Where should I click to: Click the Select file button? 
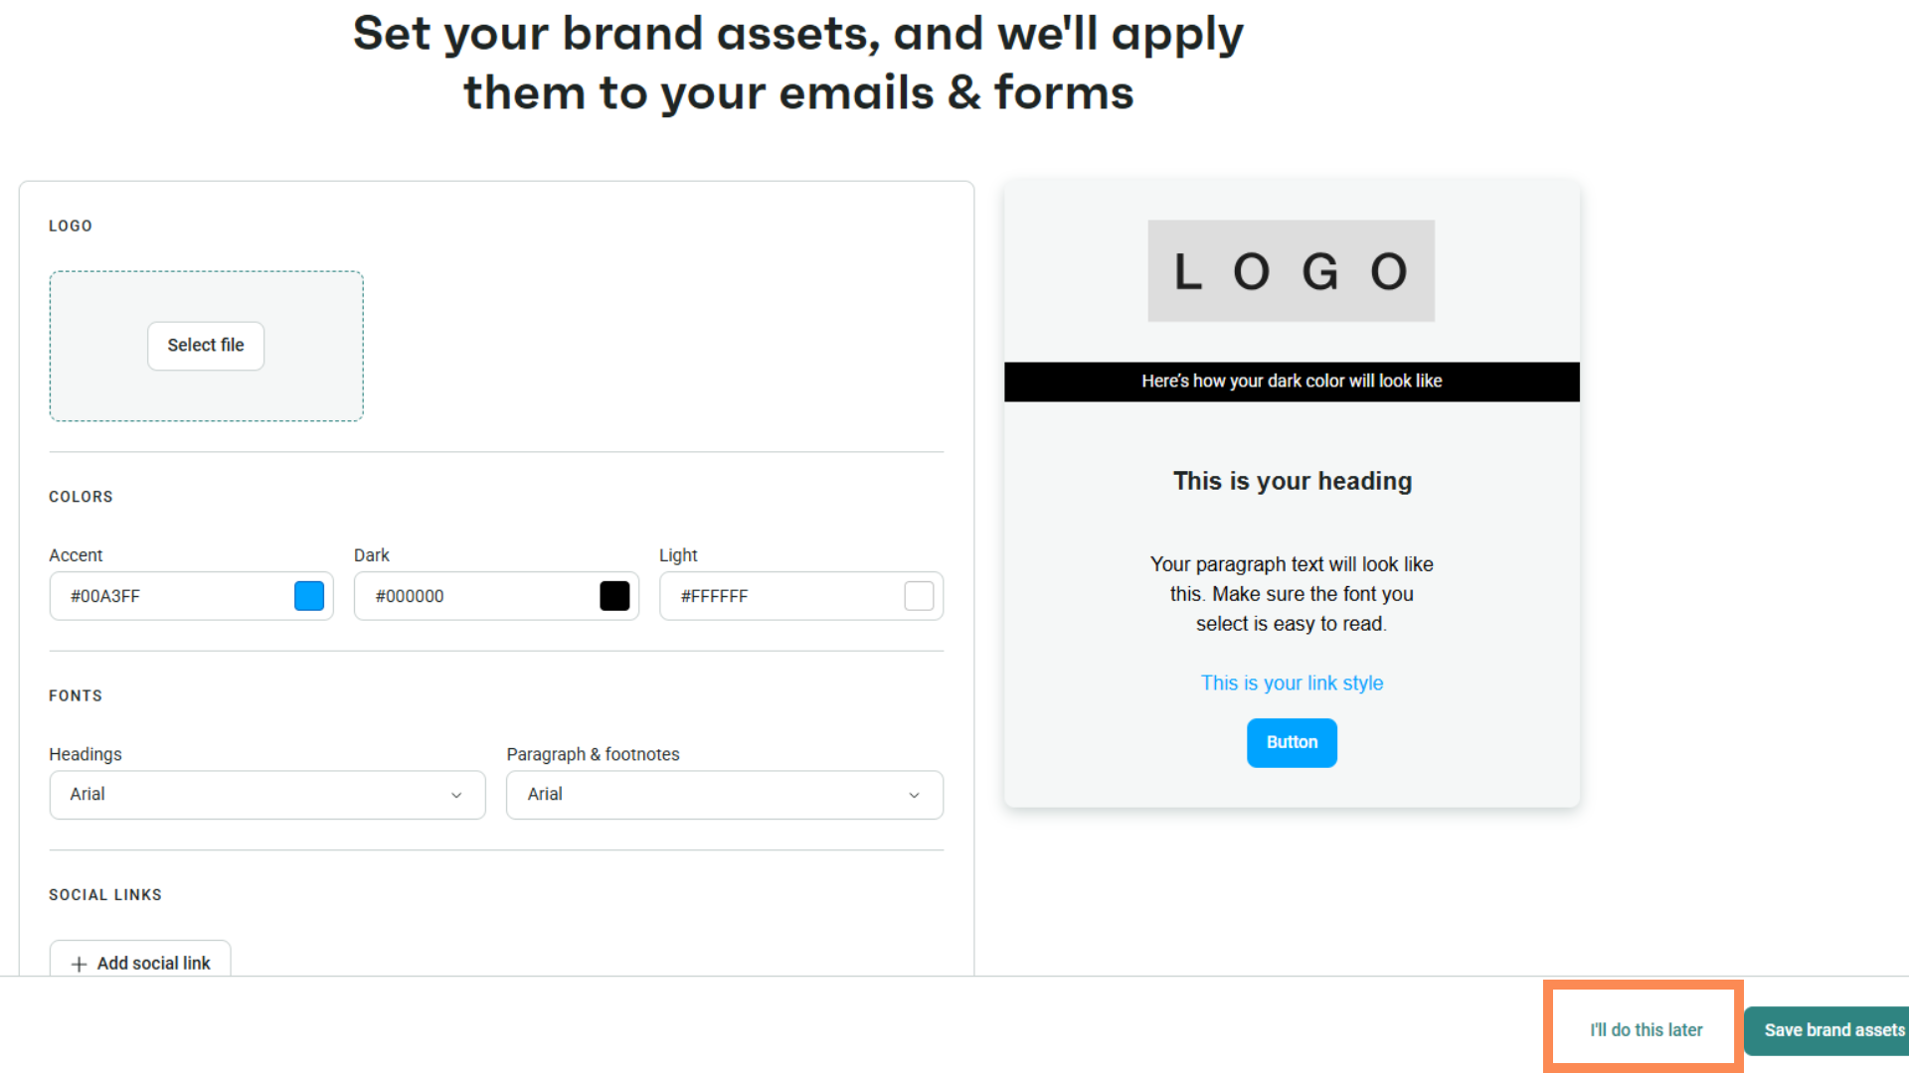pyautogui.click(x=206, y=346)
